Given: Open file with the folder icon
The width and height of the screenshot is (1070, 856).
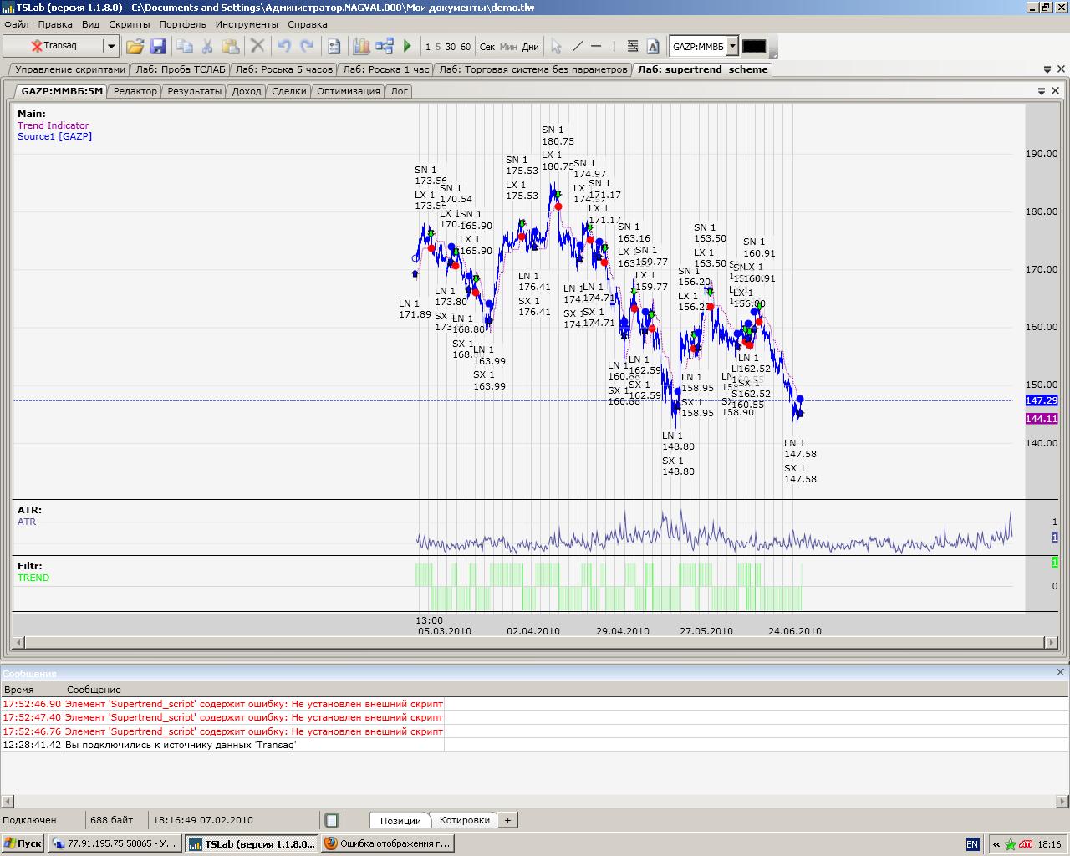Looking at the screenshot, I should pos(135,47).
